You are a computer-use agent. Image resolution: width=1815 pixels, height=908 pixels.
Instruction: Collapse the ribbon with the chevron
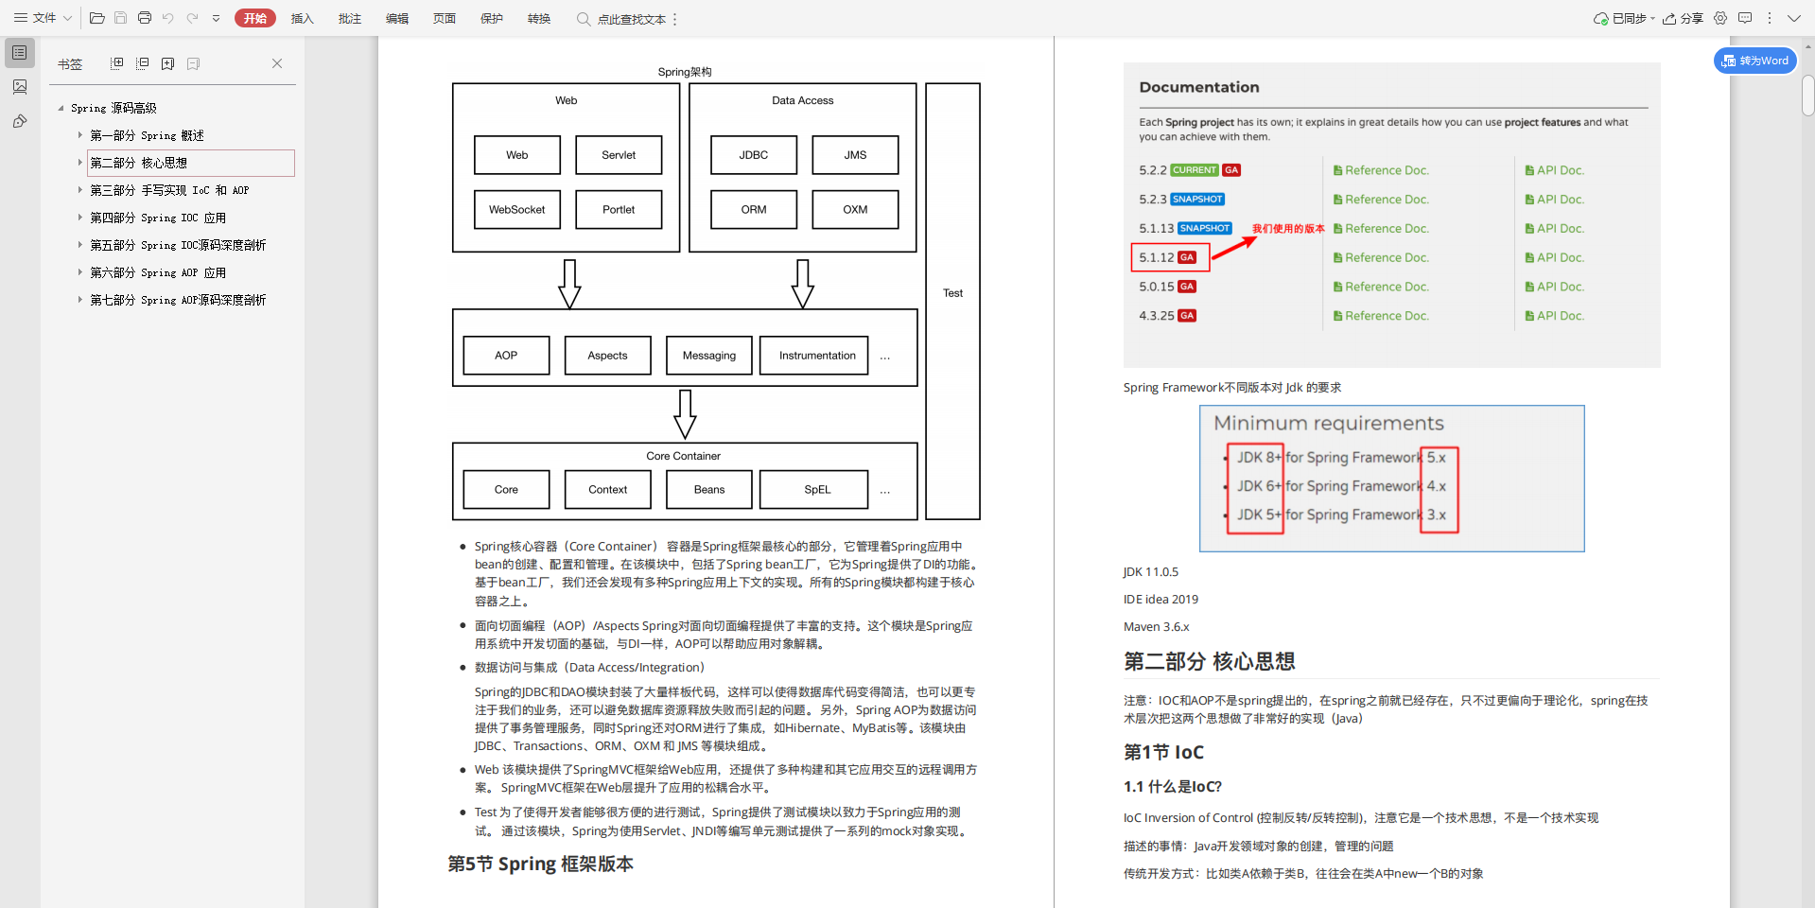(1794, 18)
